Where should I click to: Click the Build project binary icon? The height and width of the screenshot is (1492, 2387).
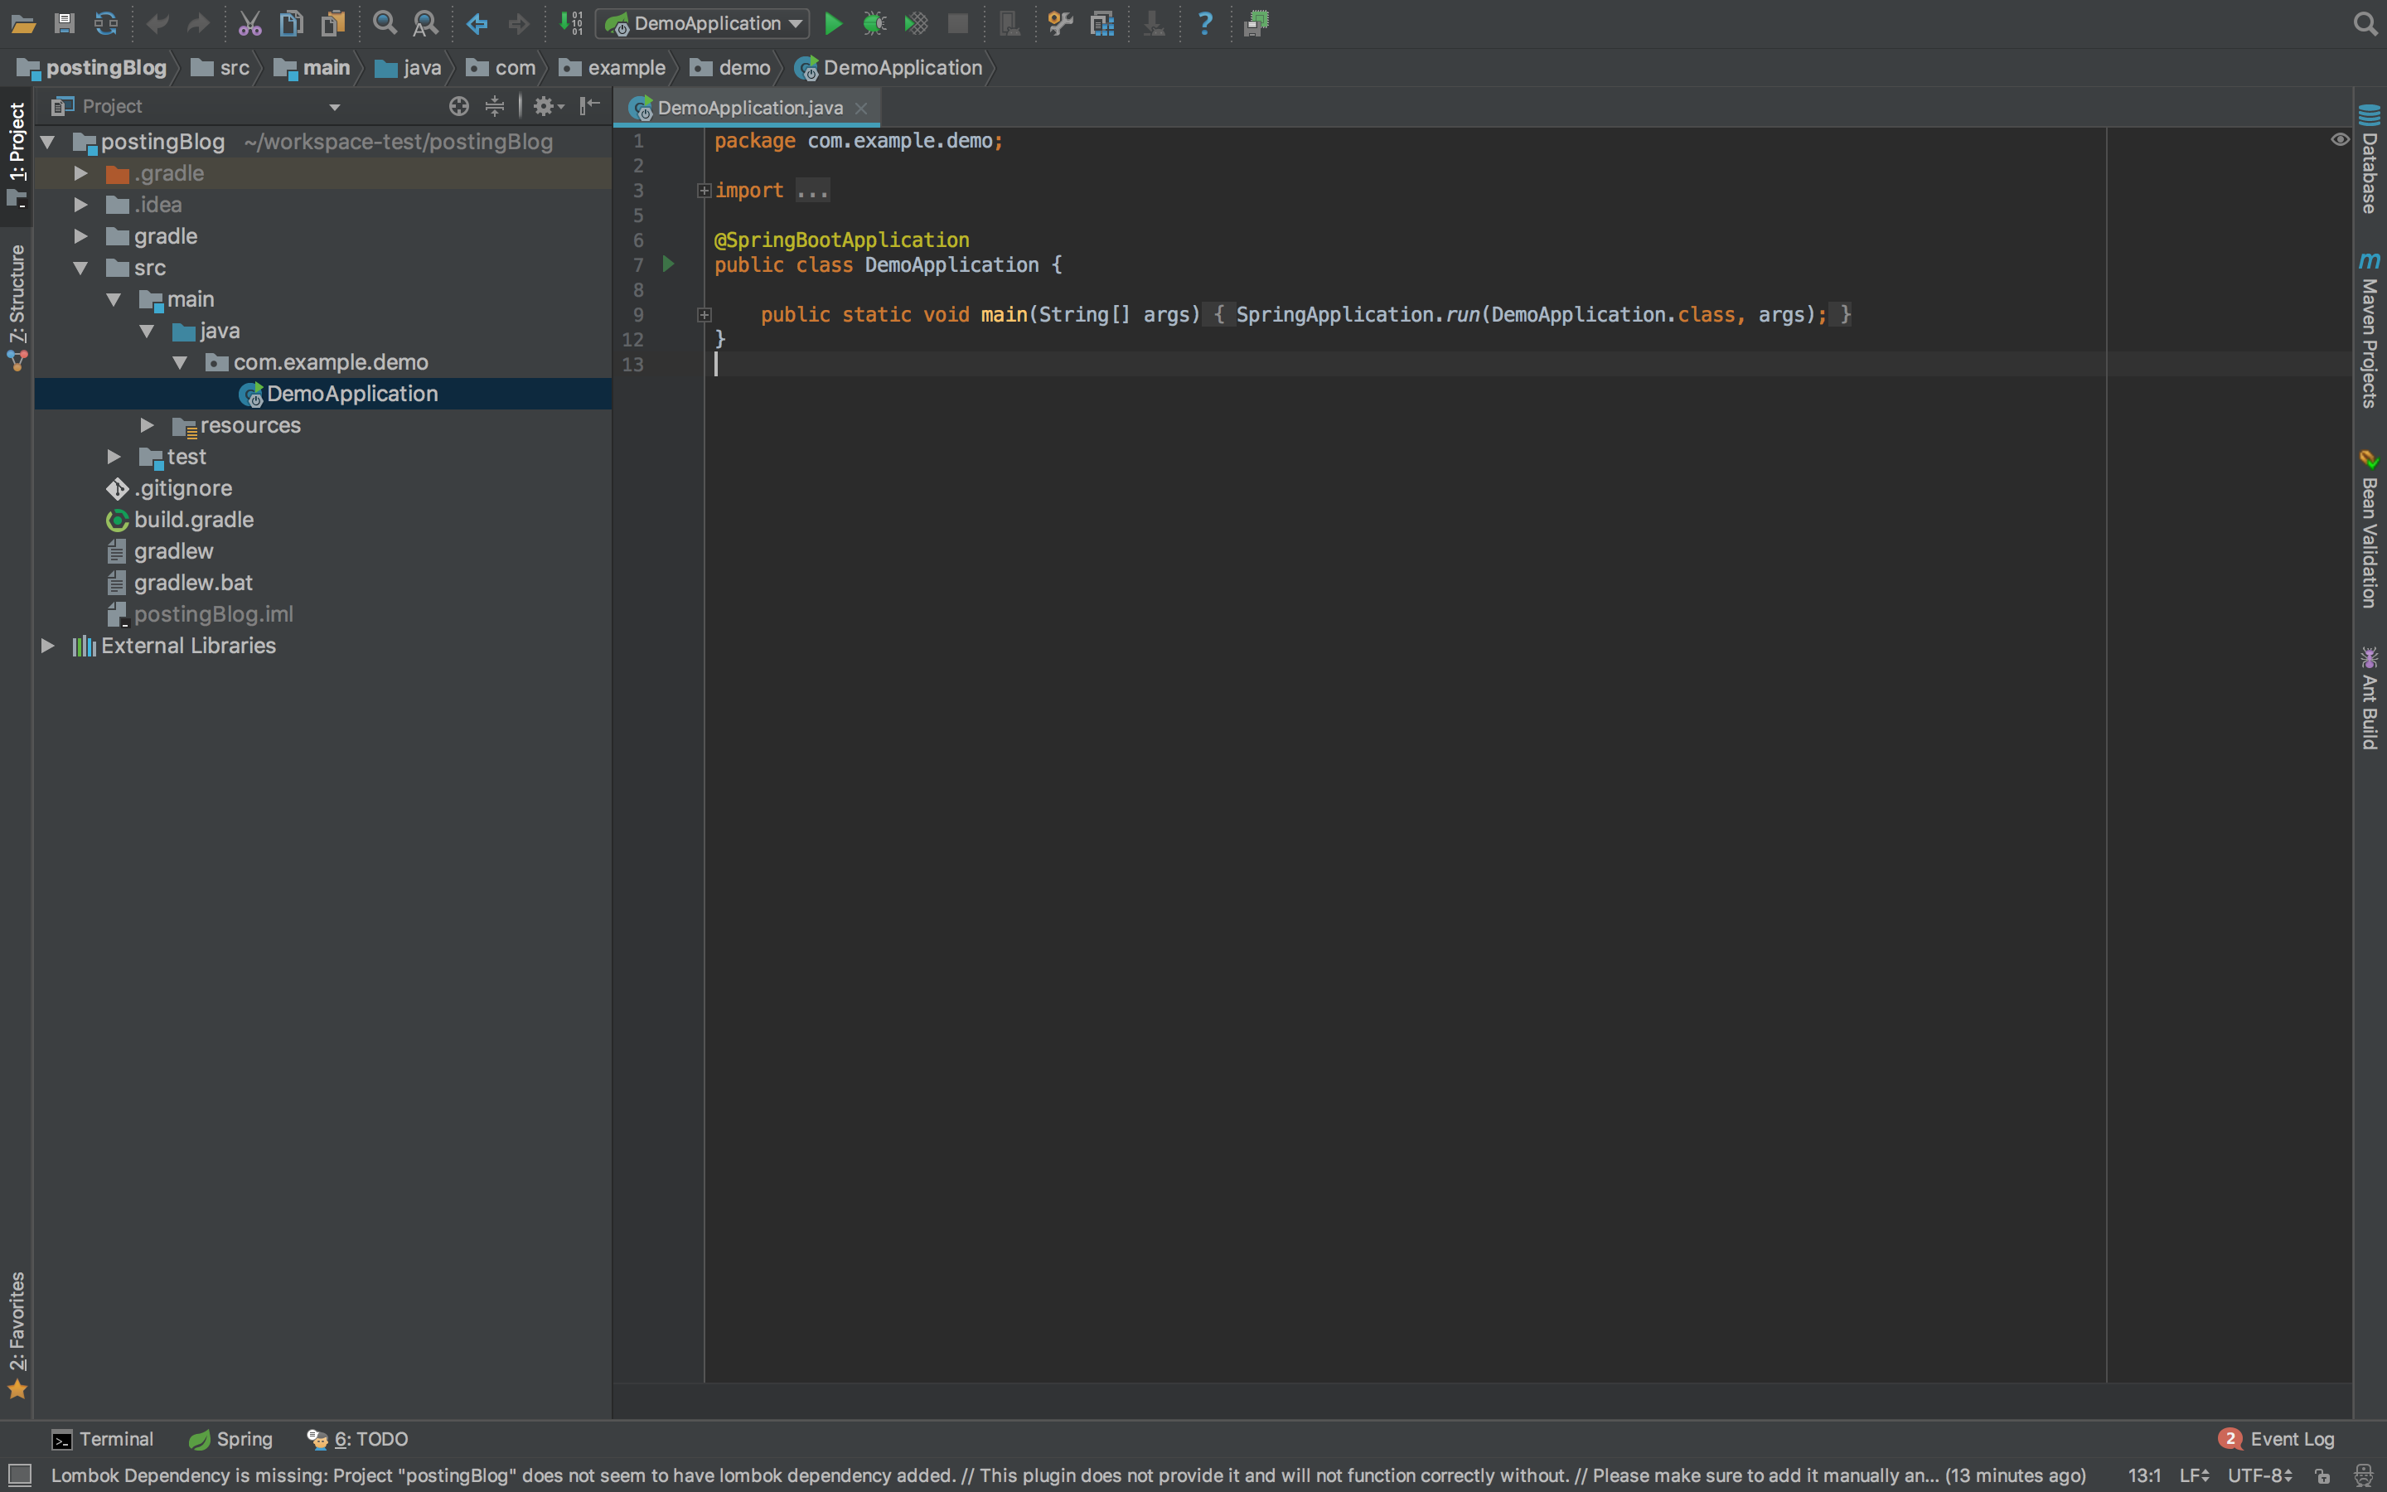[x=571, y=24]
